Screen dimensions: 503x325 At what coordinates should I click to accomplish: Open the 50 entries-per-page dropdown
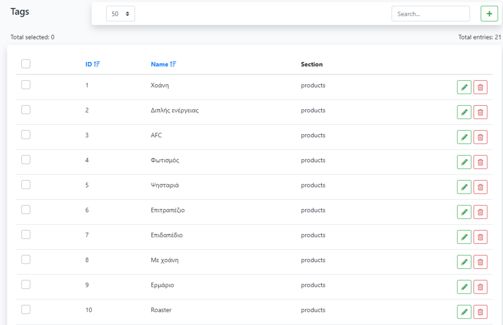[120, 14]
